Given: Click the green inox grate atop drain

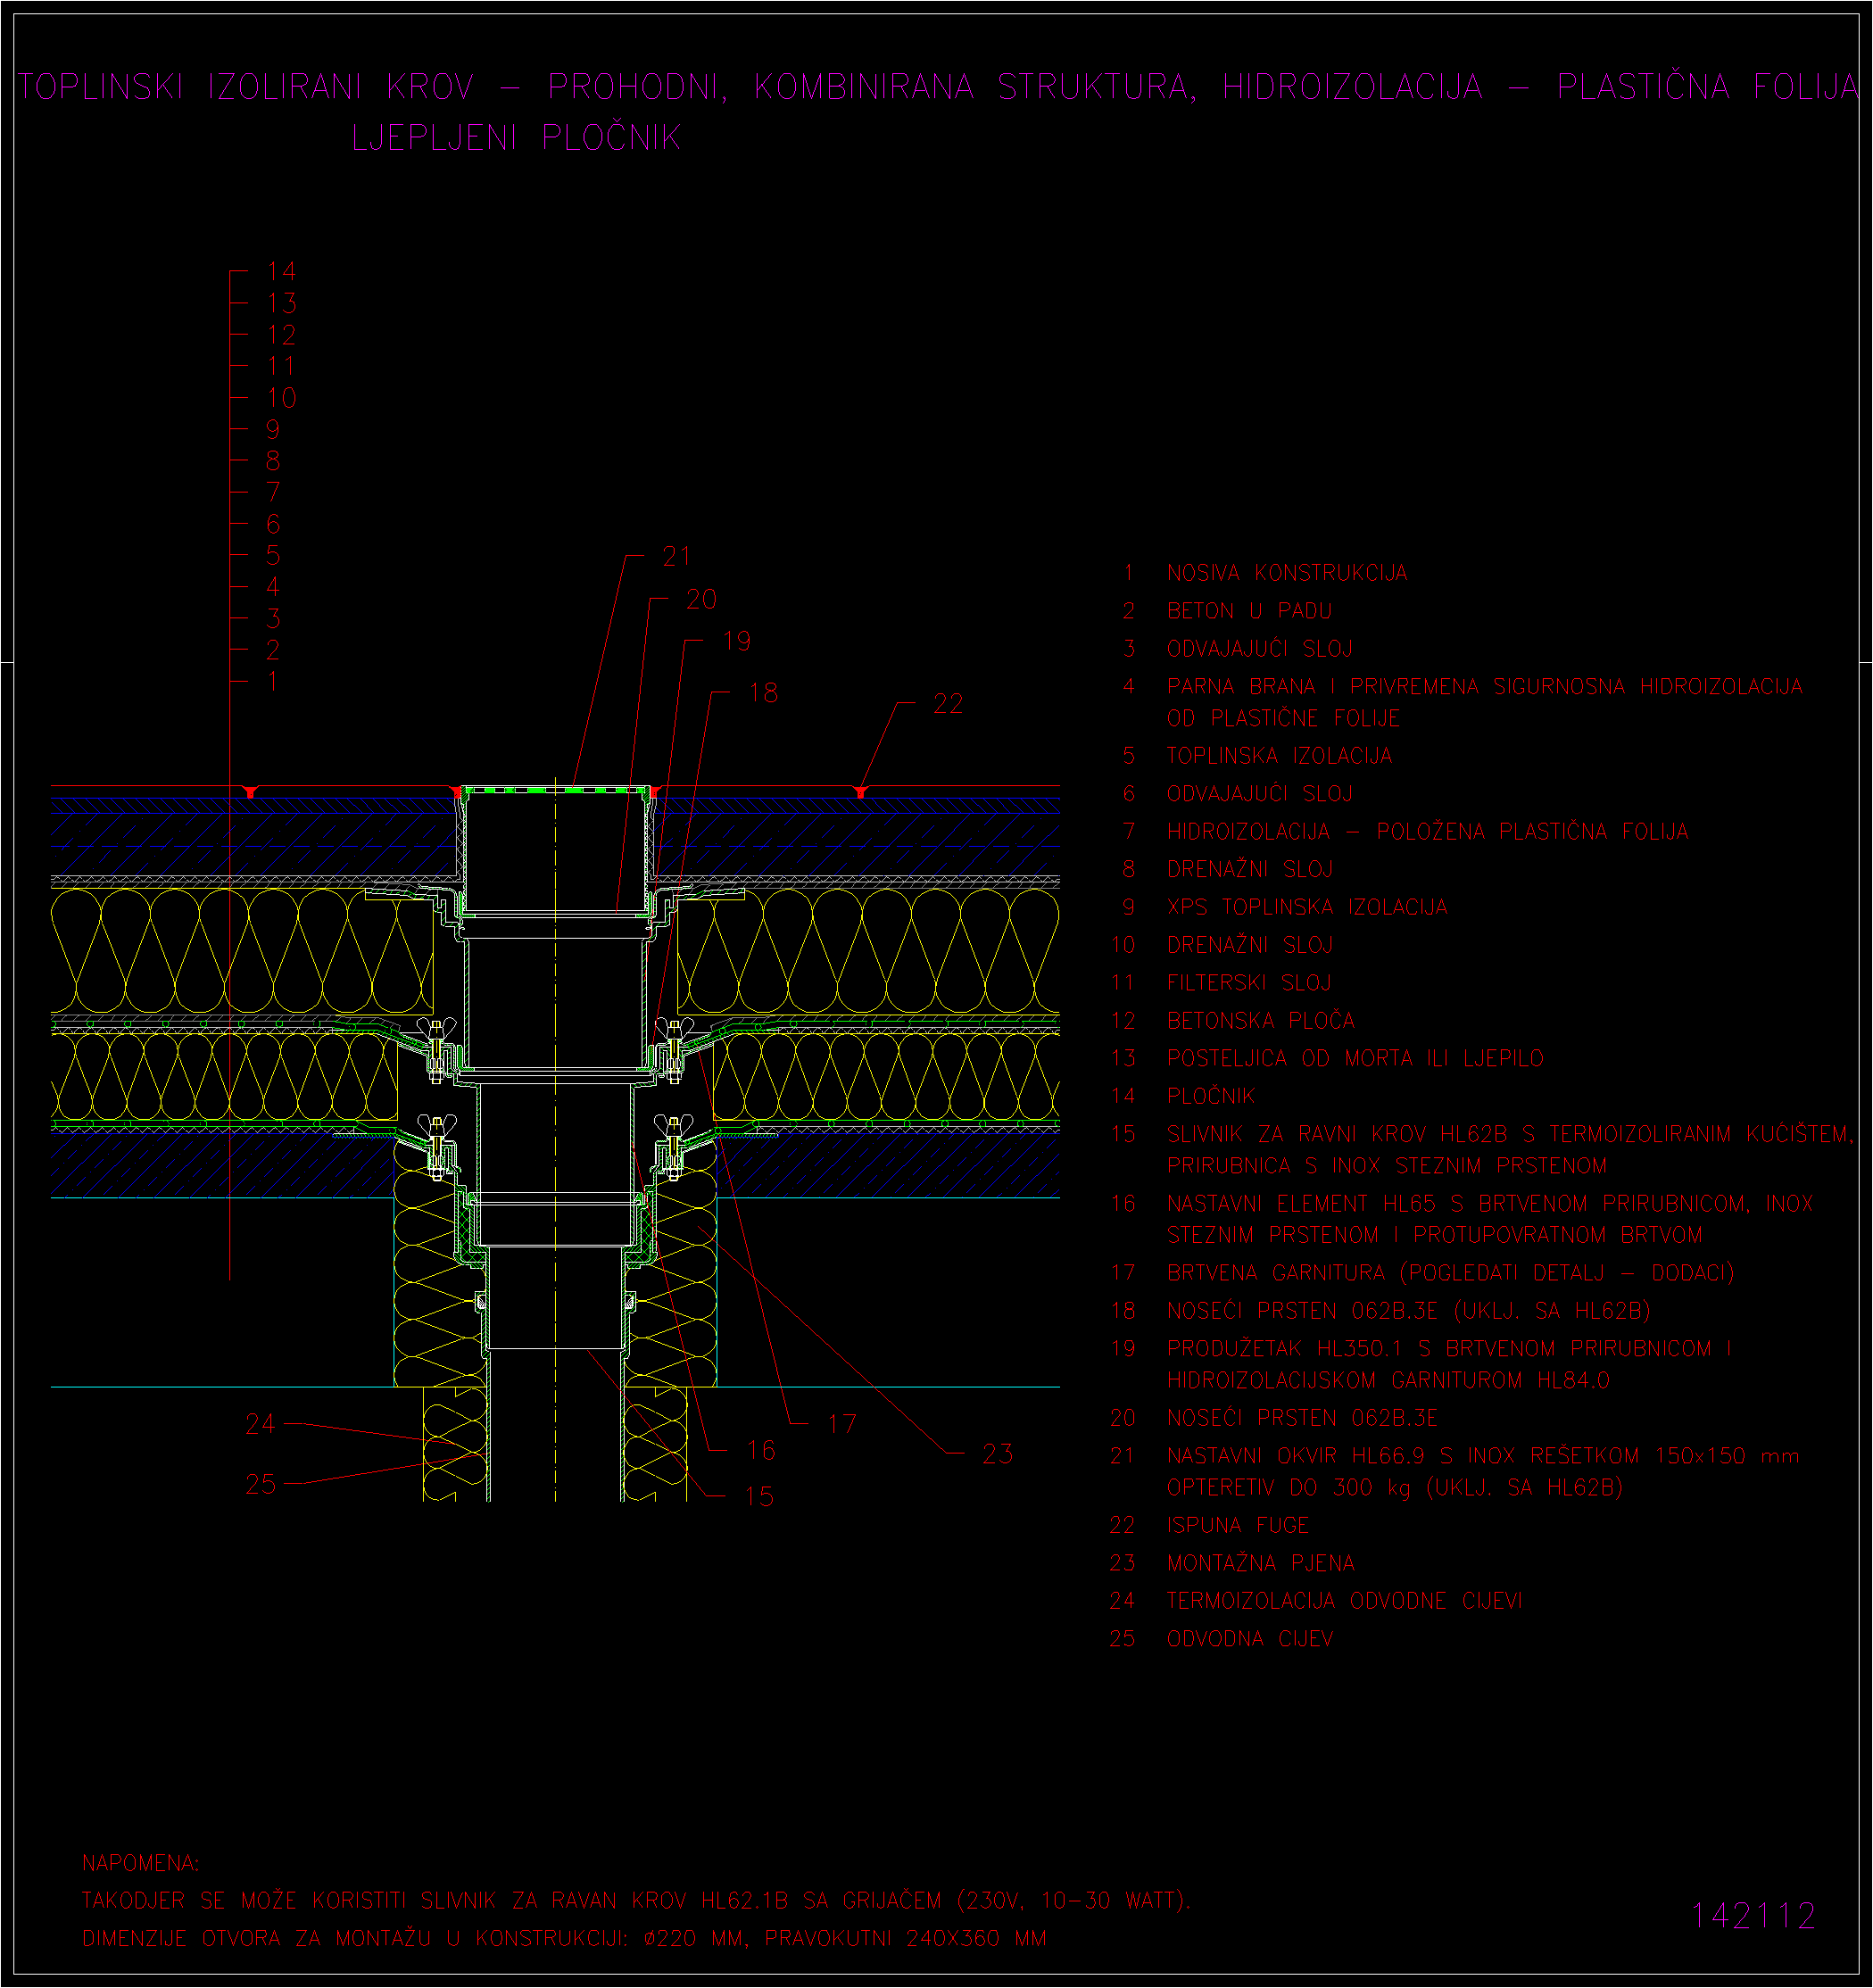Looking at the screenshot, I should tap(555, 790).
